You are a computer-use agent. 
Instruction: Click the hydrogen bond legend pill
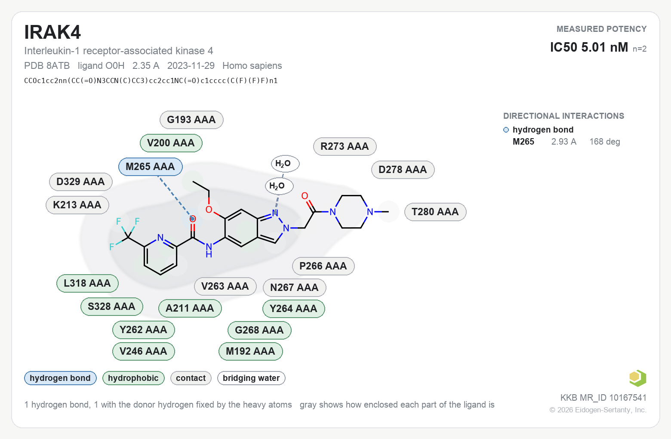pyautogui.click(x=60, y=378)
